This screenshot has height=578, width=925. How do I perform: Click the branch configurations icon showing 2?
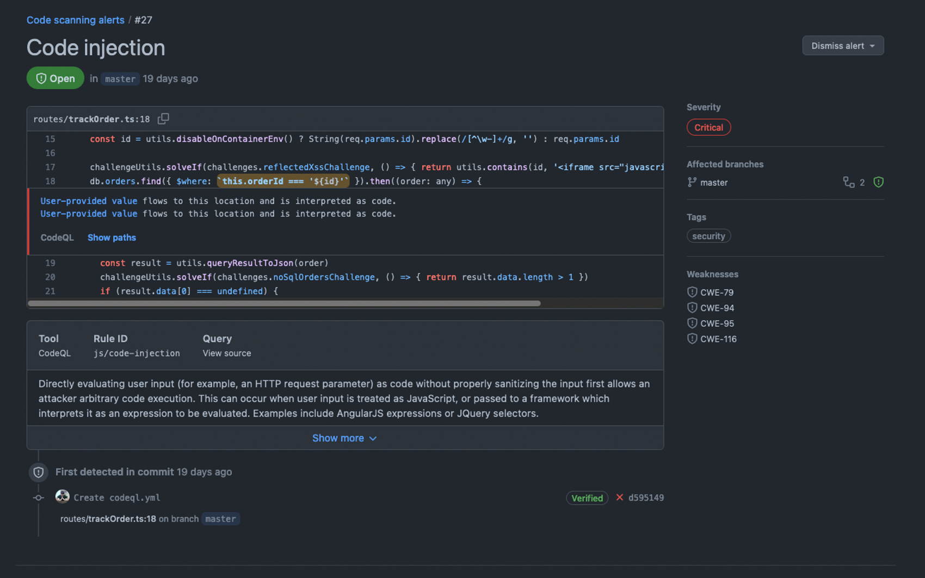(x=849, y=182)
